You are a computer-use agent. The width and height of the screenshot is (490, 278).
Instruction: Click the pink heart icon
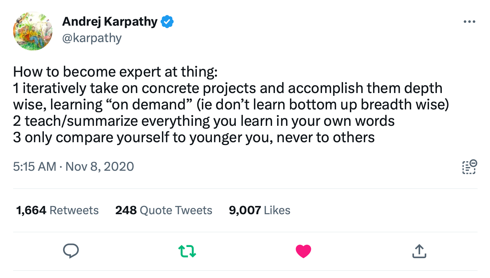[x=303, y=251]
